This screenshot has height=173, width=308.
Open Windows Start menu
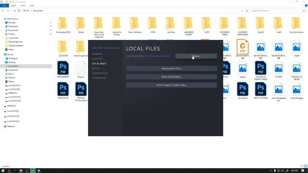point(3,171)
